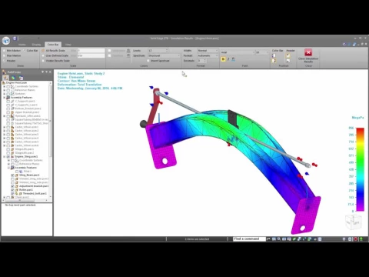Toggle Italic font formatting

(x=228, y=59)
